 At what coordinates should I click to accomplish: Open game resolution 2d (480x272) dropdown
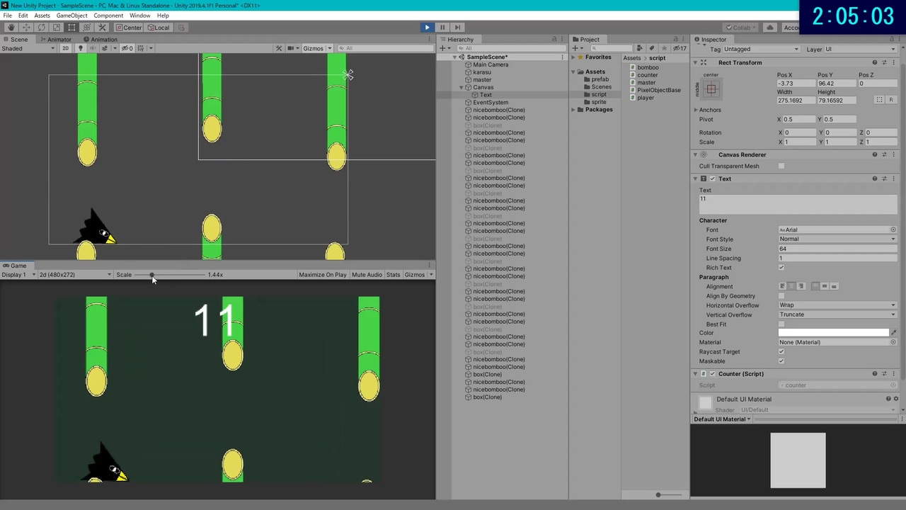click(x=75, y=275)
